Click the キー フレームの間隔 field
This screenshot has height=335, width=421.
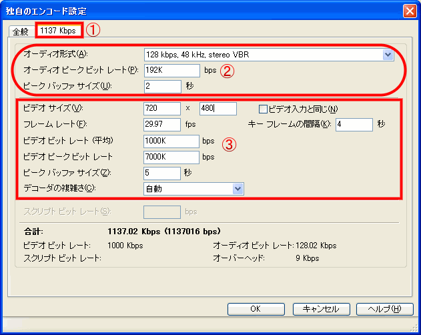tap(354, 125)
